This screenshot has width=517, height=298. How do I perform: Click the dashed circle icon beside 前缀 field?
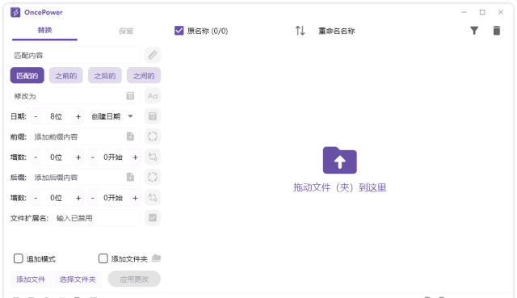[x=153, y=136]
